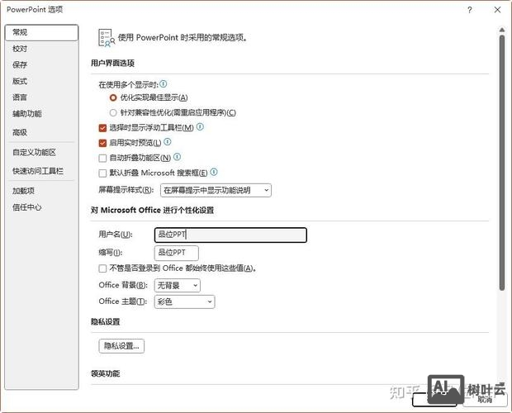
Task: Click info icon beside 默认折叠 Microsoft 搜索框
Action: click(x=214, y=172)
